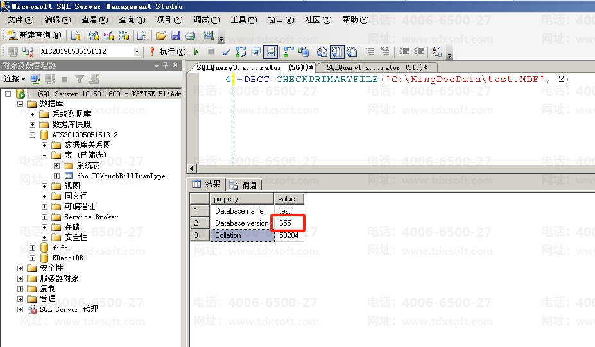The height and width of the screenshot is (347, 595).
Task: Click the filter icon in Object Explorer toolbar
Action: pos(80,79)
